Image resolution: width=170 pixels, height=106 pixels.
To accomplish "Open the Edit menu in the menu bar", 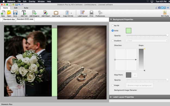I will [x=25, y=1].
